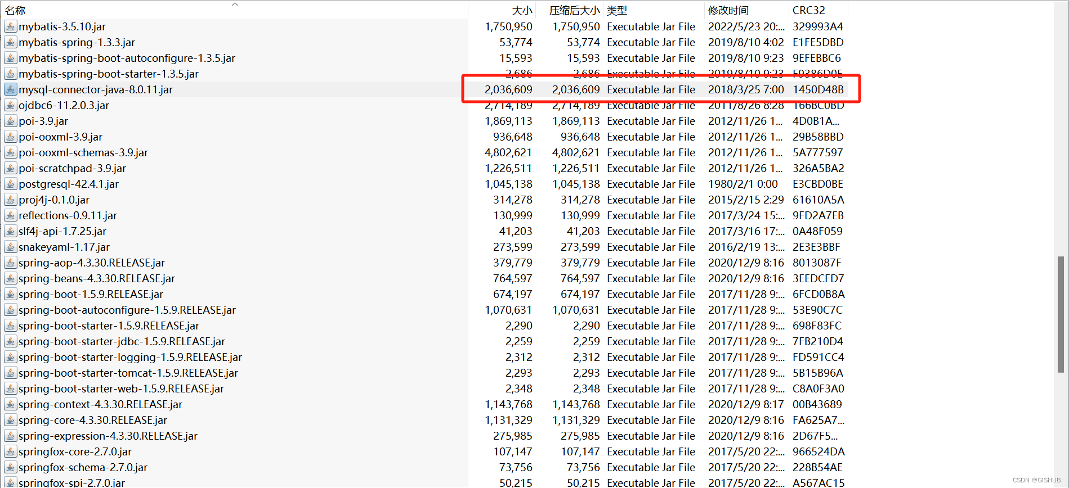Viewport: 1069px width, 488px height.
Task: Click the jar icon of spring-boot-starter-web-1.5.9.RELEASE.jar
Action: coord(10,388)
